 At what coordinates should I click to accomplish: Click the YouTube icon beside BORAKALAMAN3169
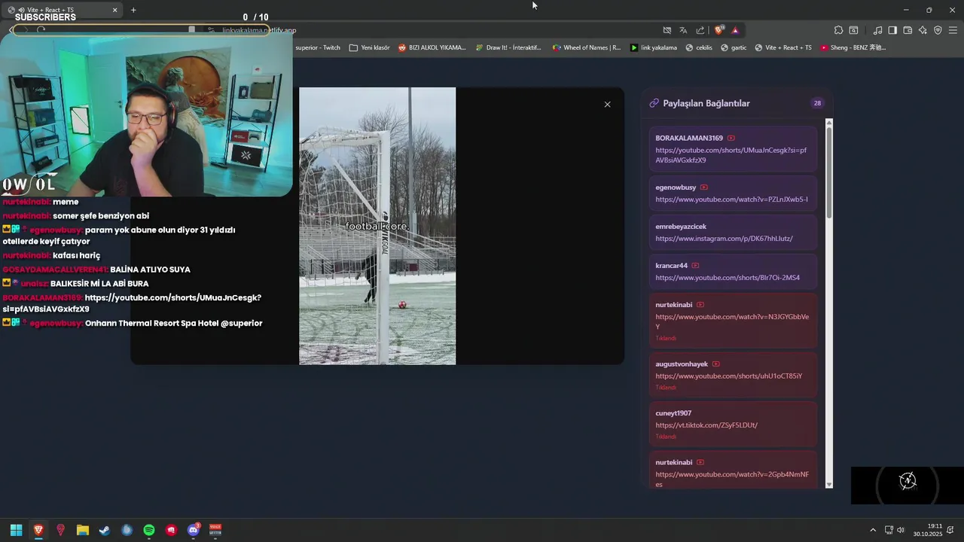click(x=731, y=139)
